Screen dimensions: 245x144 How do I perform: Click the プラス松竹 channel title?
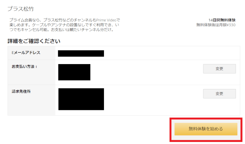pyautogui.click(x=21, y=9)
